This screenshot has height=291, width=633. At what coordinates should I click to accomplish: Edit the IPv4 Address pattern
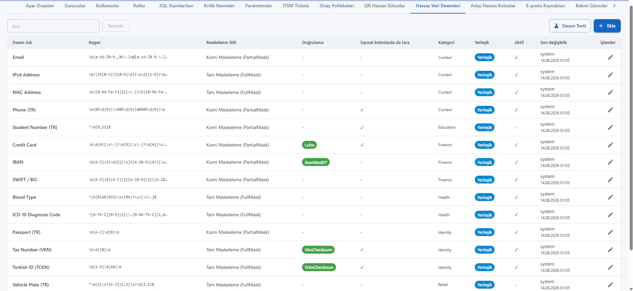pos(610,75)
